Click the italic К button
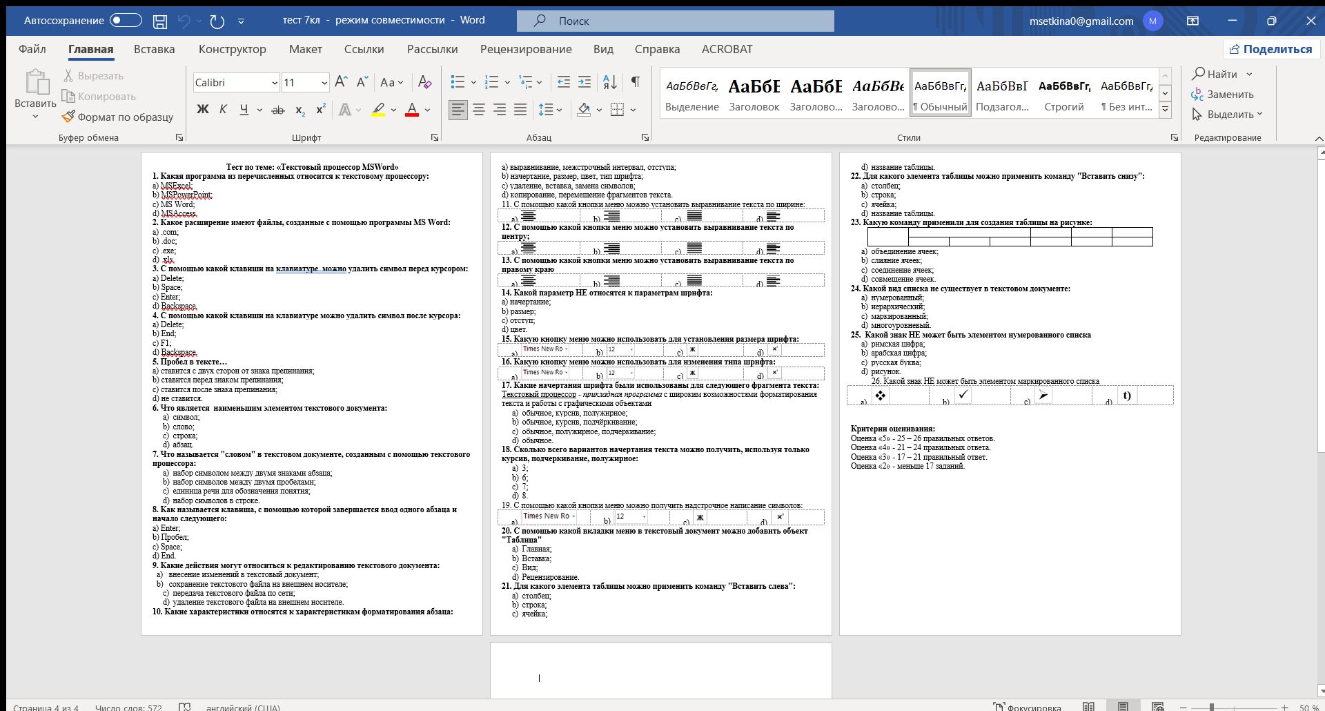 [x=223, y=109]
